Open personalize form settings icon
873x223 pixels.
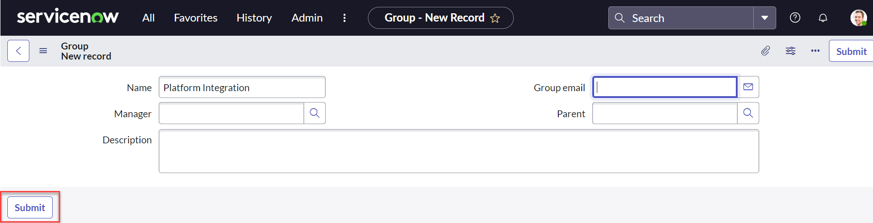click(790, 51)
